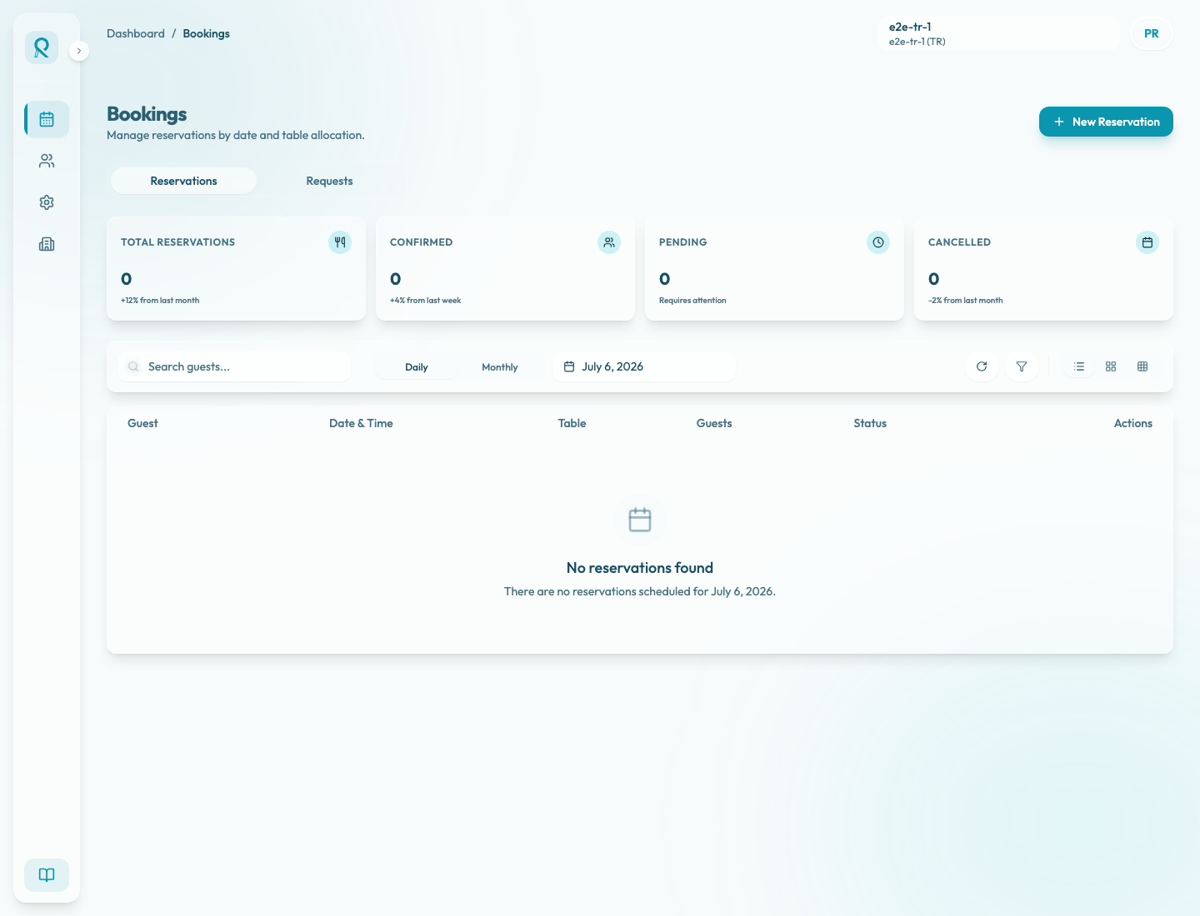Viewport: 1200px width, 916px height.
Task: Click the Table column header
Action: (572, 423)
